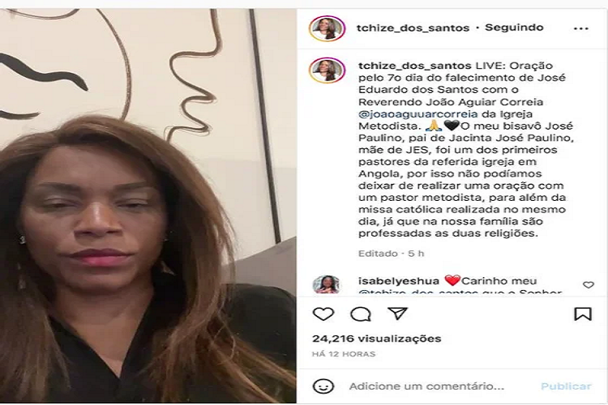
Task: Click tchize_dos_santos username in caption
Action: (x=415, y=66)
